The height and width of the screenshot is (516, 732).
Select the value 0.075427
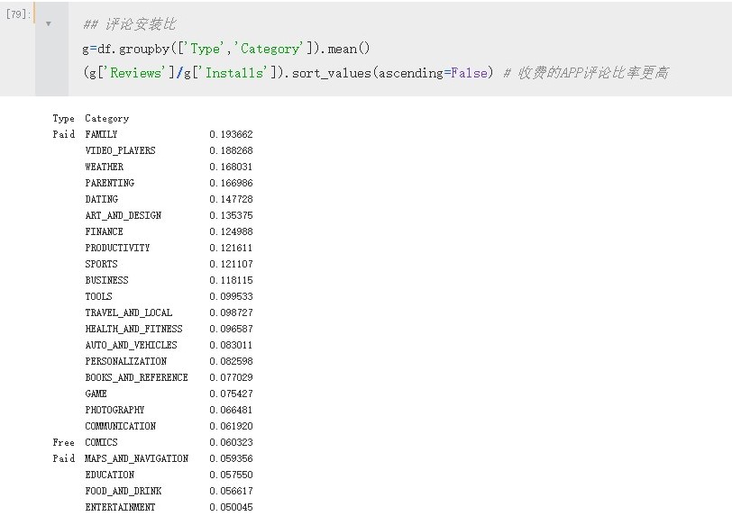pyautogui.click(x=231, y=394)
